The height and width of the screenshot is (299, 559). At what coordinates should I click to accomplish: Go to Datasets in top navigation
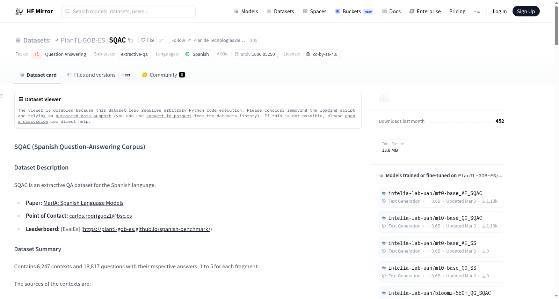tap(280, 12)
